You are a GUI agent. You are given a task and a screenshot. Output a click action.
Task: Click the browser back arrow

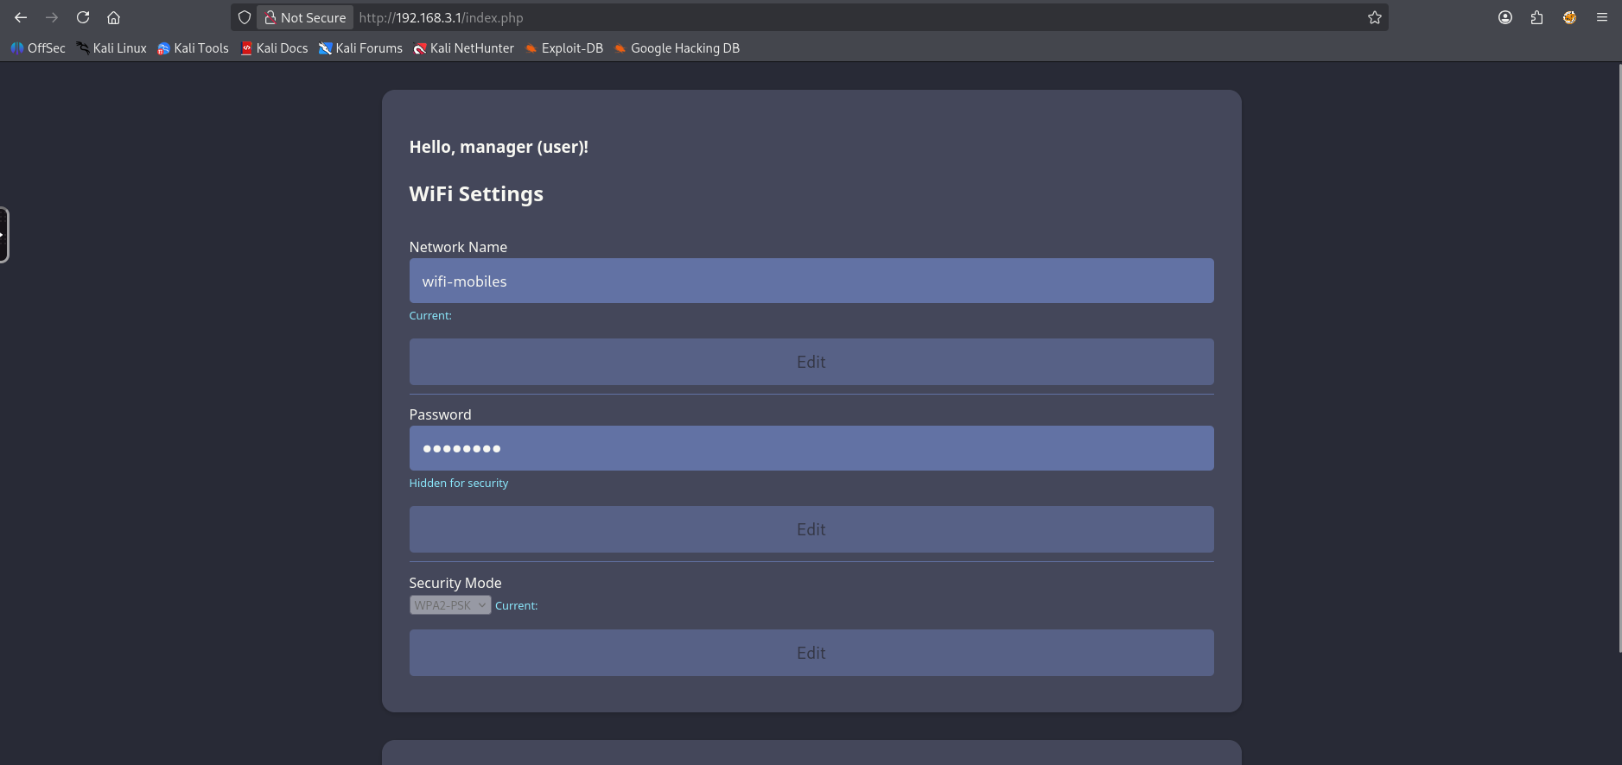[21, 17]
